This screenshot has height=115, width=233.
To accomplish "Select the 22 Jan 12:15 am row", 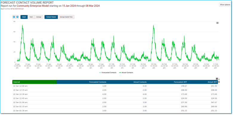I will tap(115, 90).
